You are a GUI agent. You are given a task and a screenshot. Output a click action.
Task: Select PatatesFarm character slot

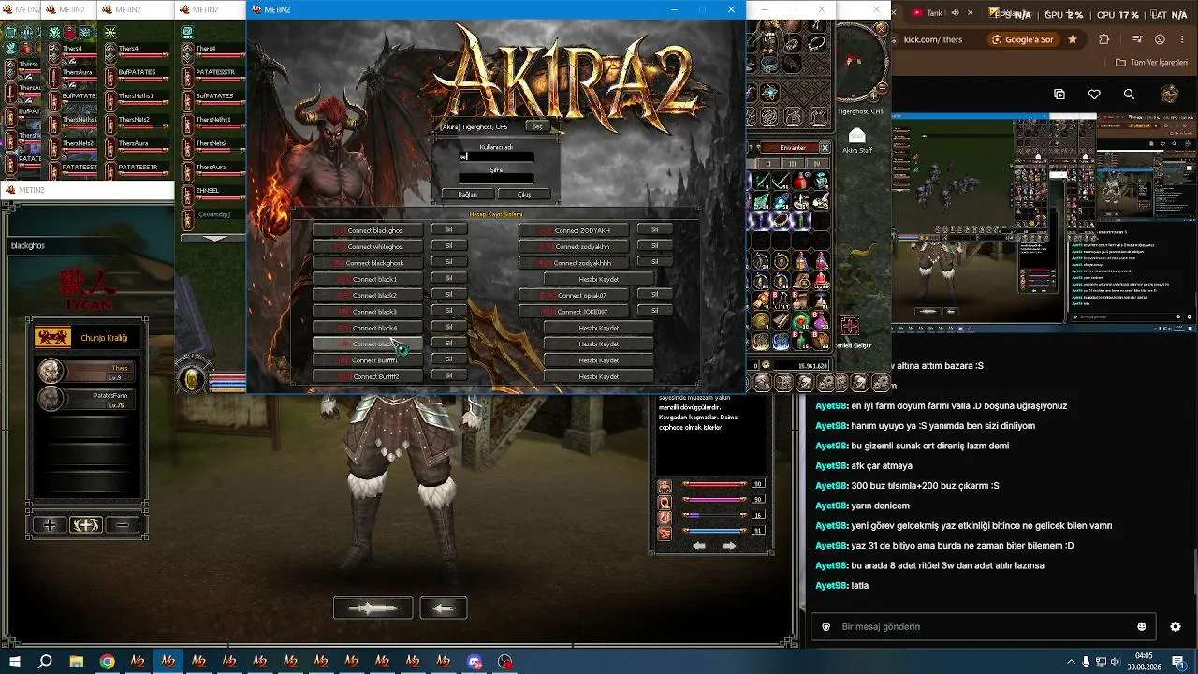(x=87, y=400)
